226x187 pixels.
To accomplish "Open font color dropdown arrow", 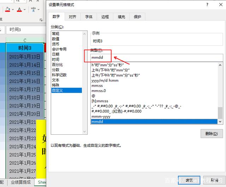I will pos(24,10).
